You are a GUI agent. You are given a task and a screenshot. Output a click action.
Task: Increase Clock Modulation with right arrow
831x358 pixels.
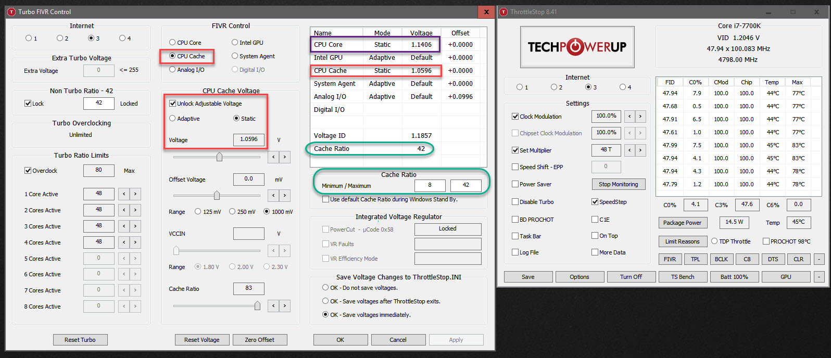(x=640, y=117)
